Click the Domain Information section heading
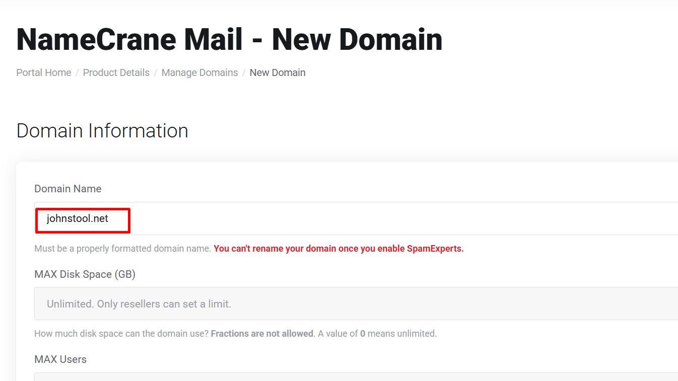This screenshot has height=381, width=678. click(x=102, y=131)
